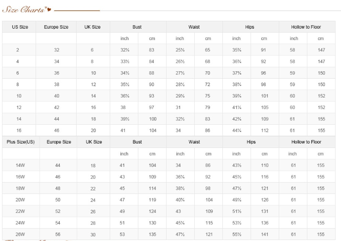Screen dimensions: 341x241
Task: Click the first Europe Size column header
Action: click(56, 27)
